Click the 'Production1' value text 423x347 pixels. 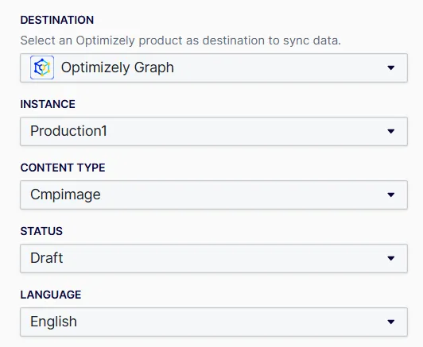point(68,131)
